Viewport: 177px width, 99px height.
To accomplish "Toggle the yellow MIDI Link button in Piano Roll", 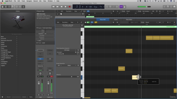I will (96, 22).
